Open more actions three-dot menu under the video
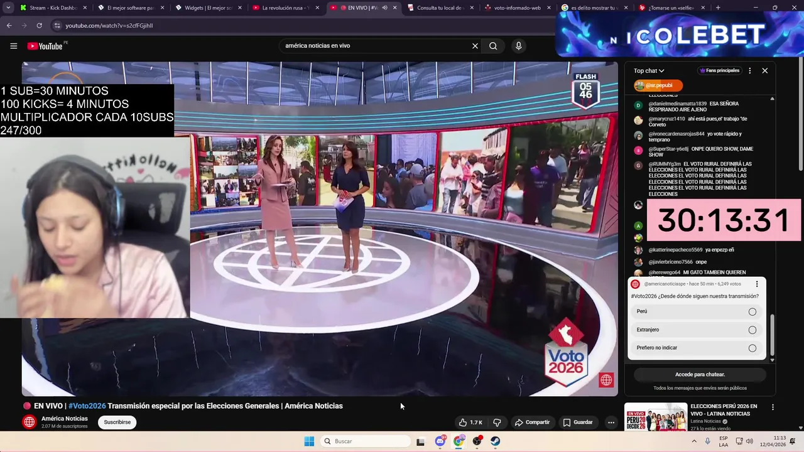The image size is (804, 452). pyautogui.click(x=611, y=422)
